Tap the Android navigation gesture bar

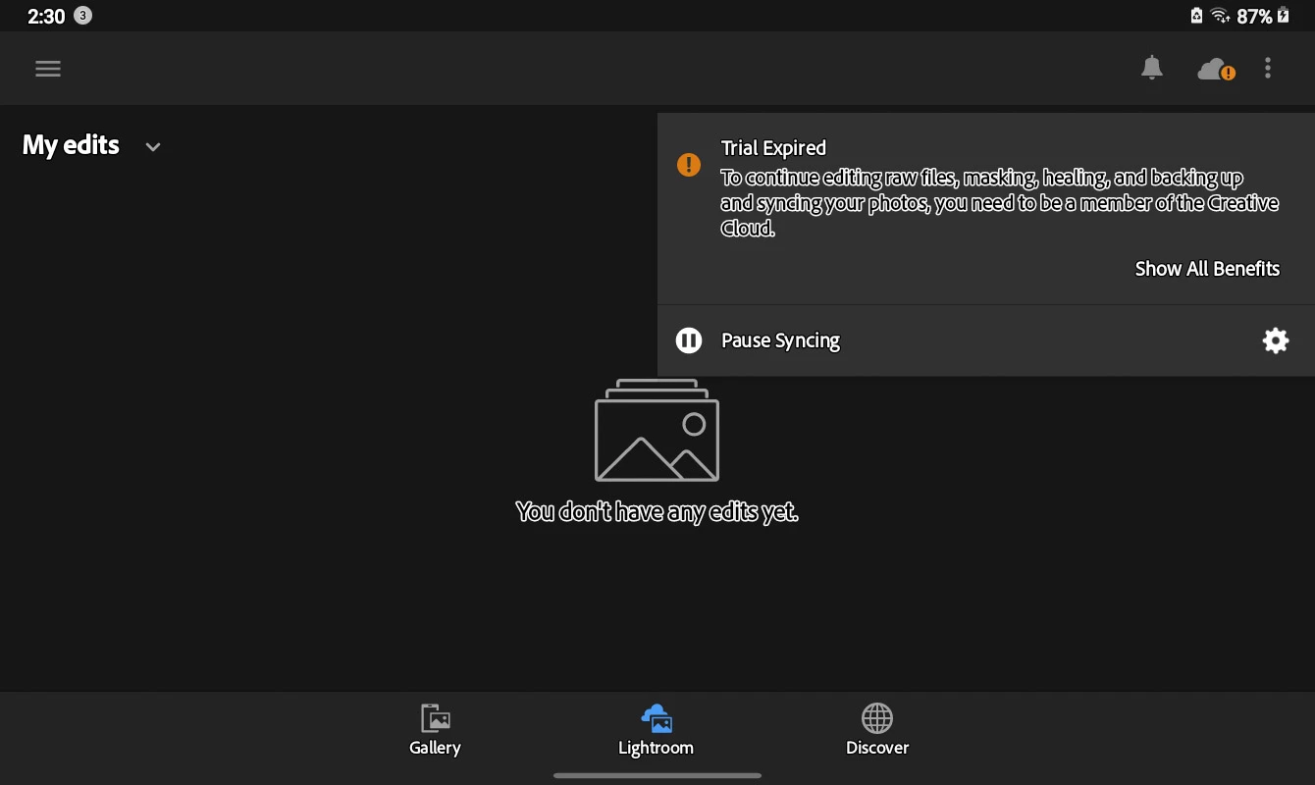click(x=657, y=775)
